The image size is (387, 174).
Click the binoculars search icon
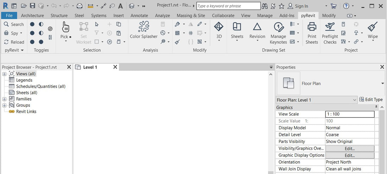pyautogui.click(x=265, y=6)
